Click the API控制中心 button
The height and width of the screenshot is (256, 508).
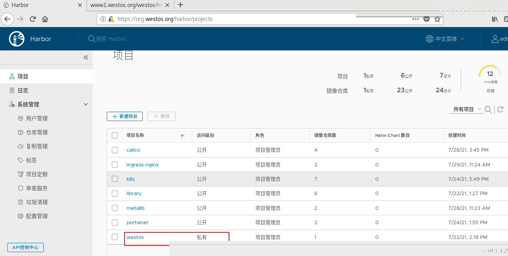26,247
